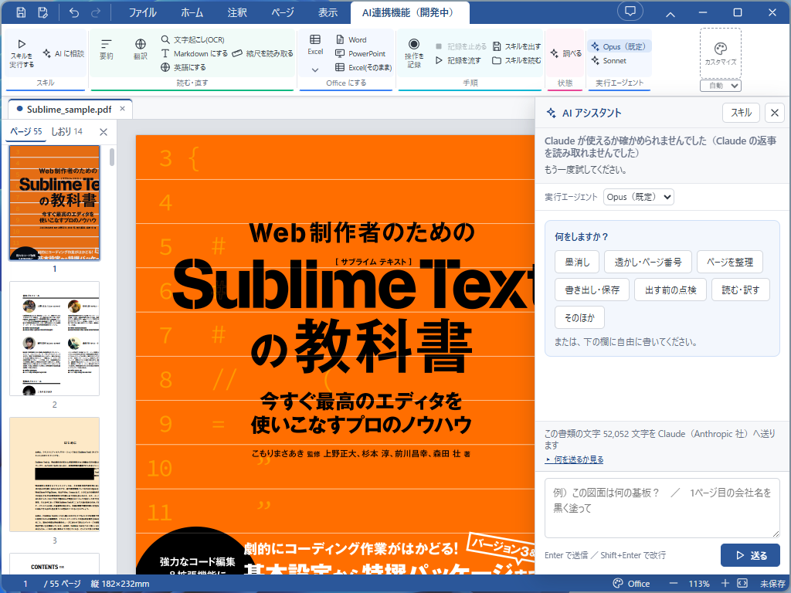
Task: Select Opus（既定）agent in ribbon
Action: coord(620,46)
